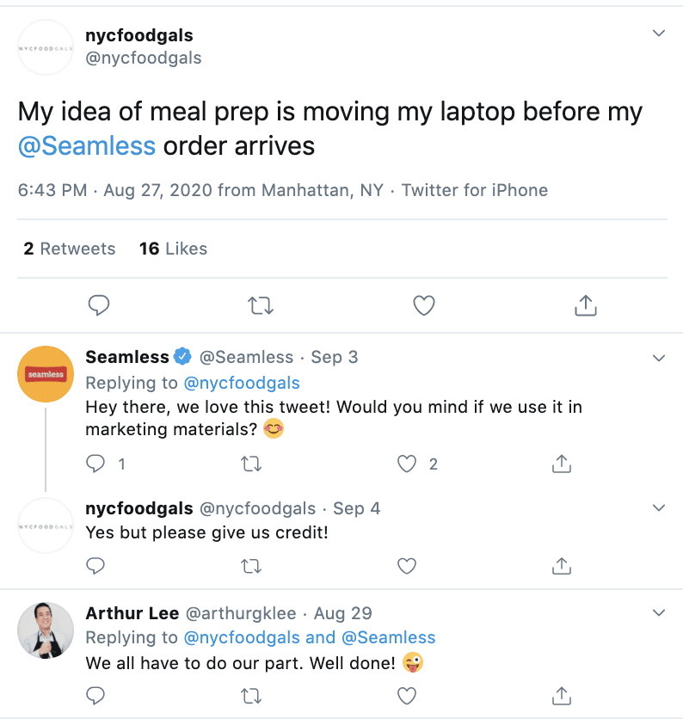
Task: Open the Seamless profile picture
Action: point(46,374)
